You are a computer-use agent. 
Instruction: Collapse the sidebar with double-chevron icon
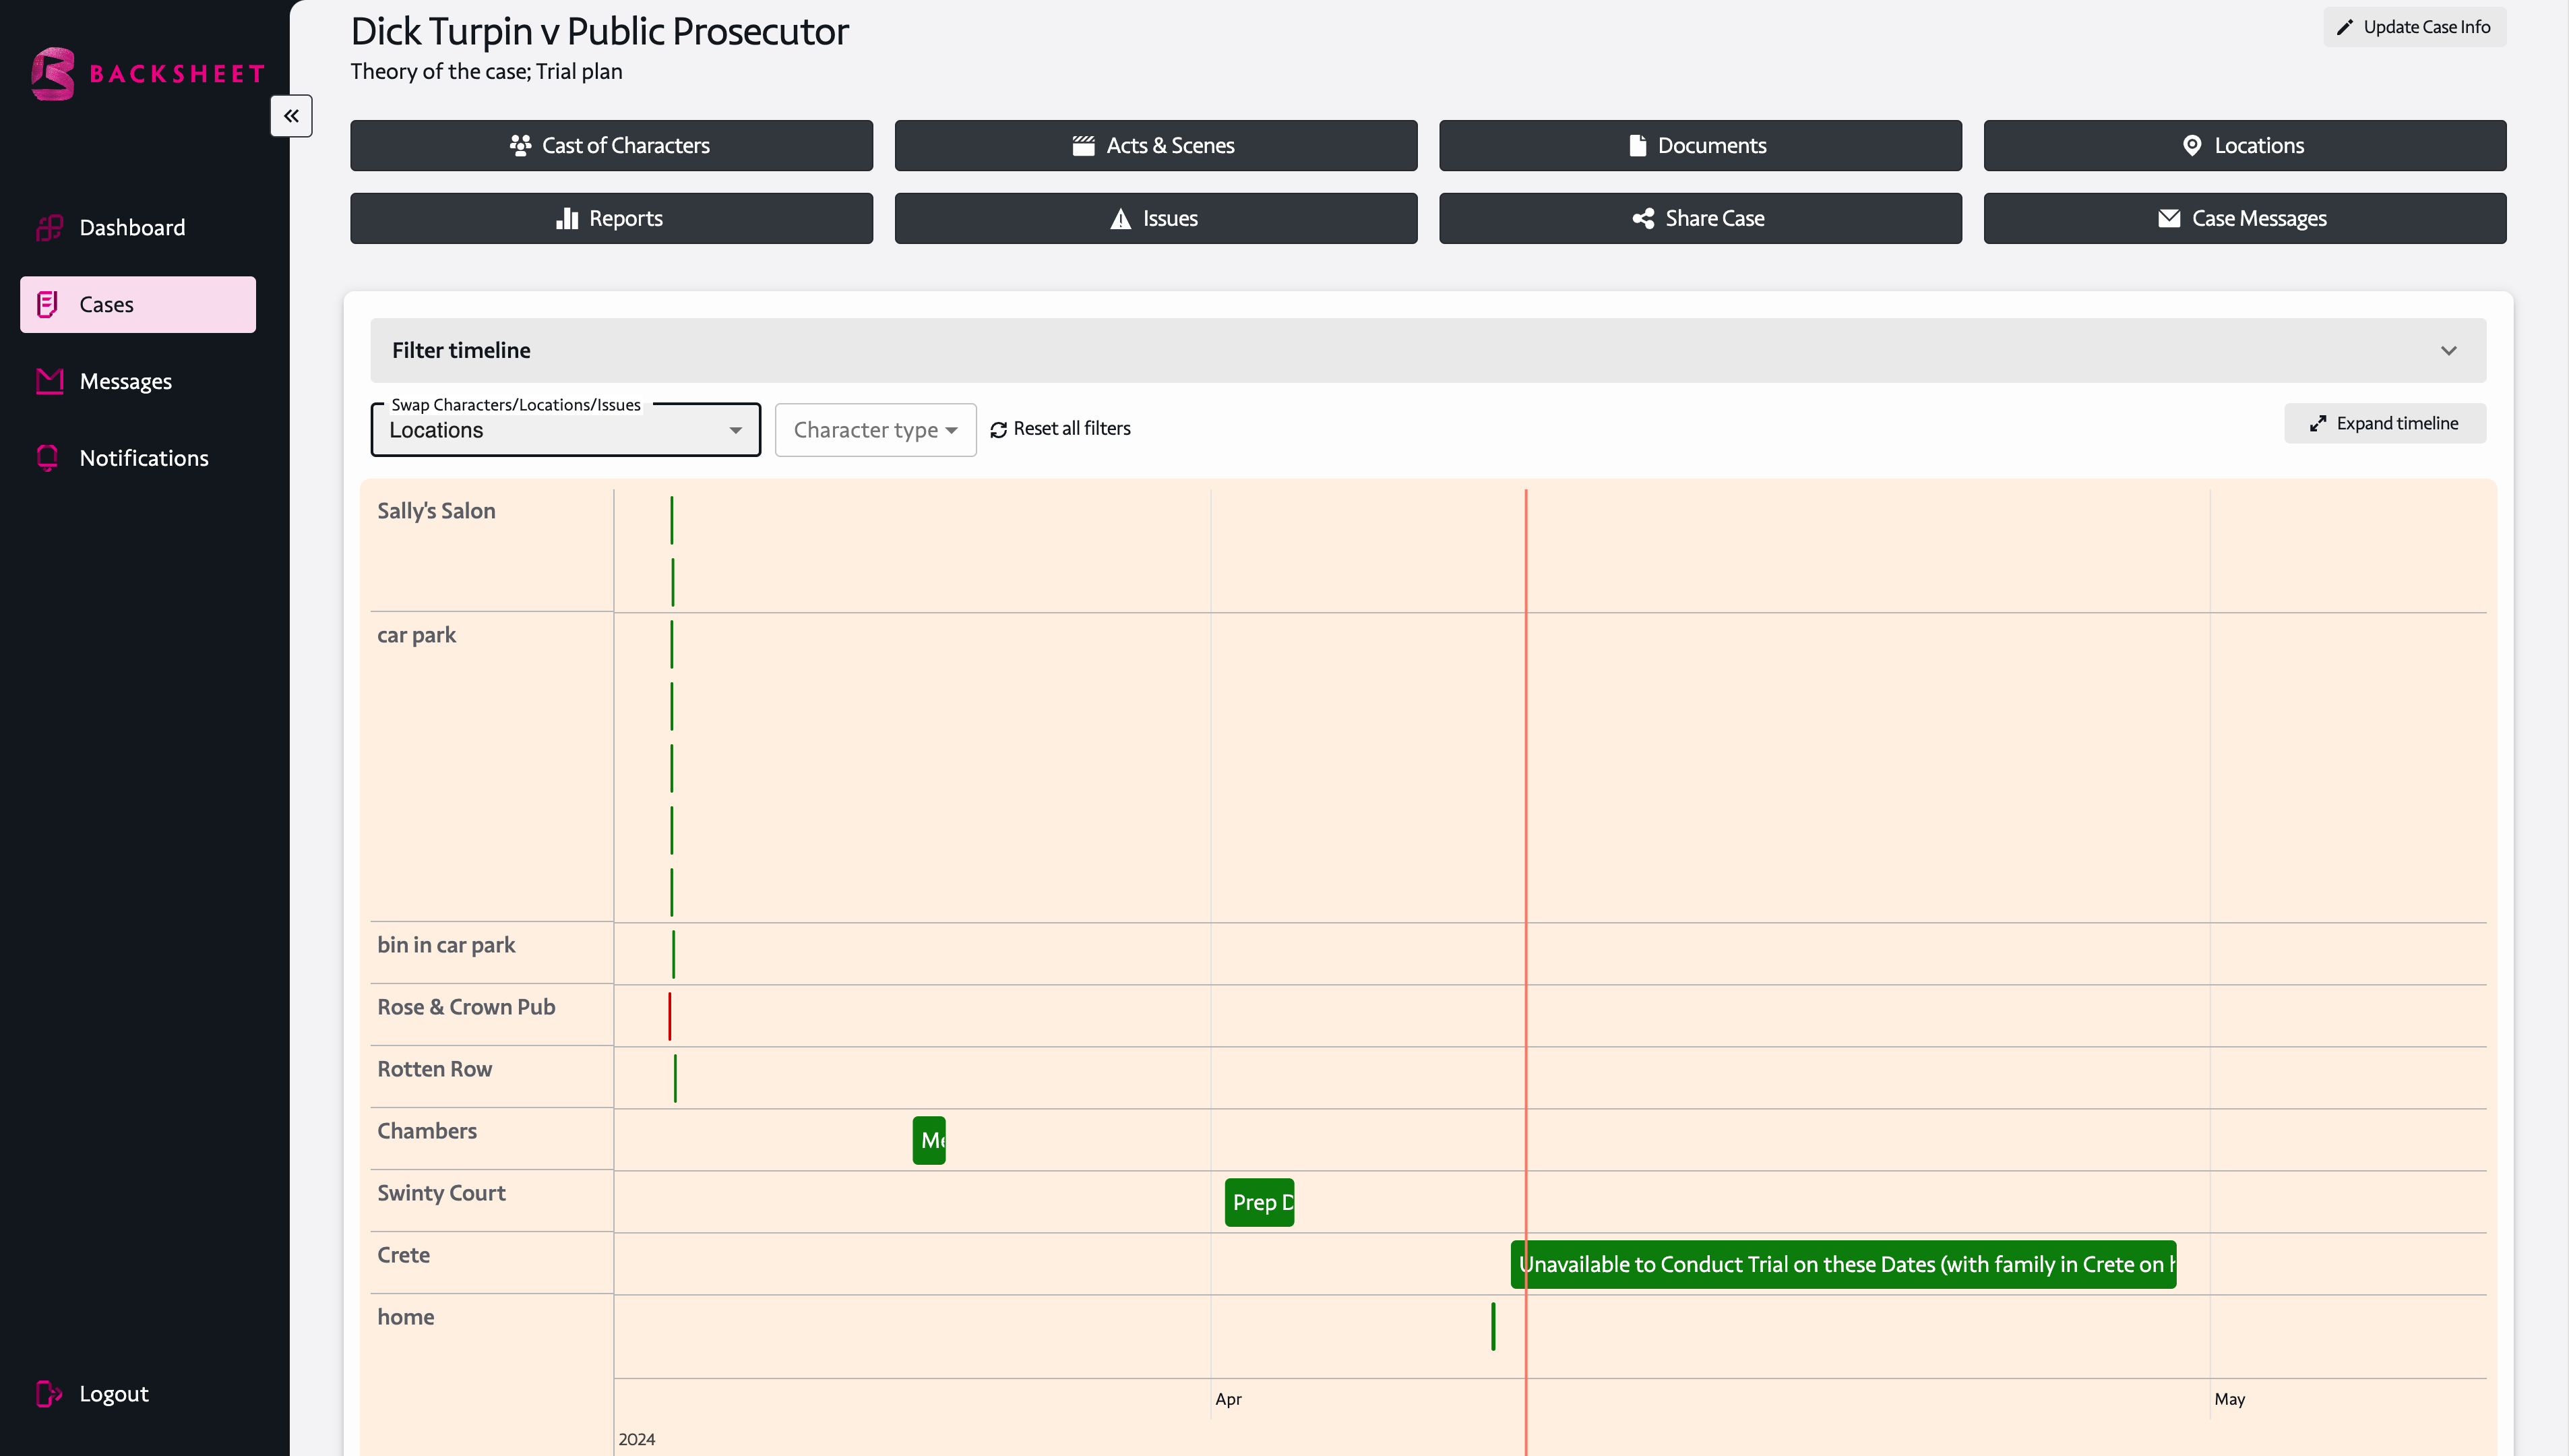[x=291, y=116]
